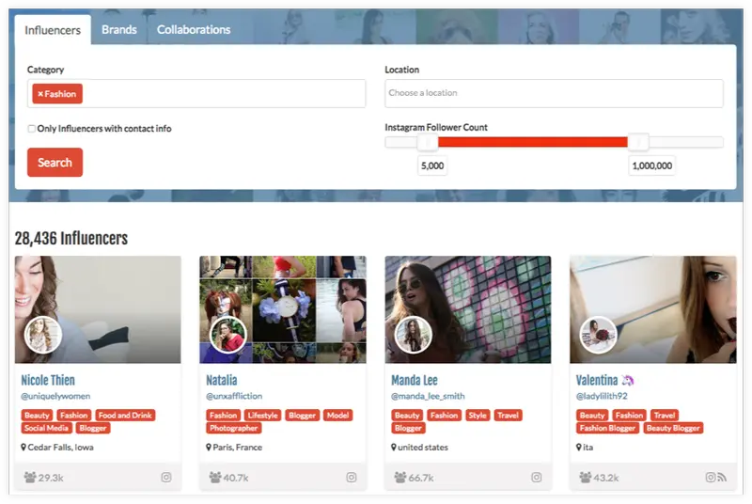Click the 1,000,000 maximum followers field

pos(651,165)
